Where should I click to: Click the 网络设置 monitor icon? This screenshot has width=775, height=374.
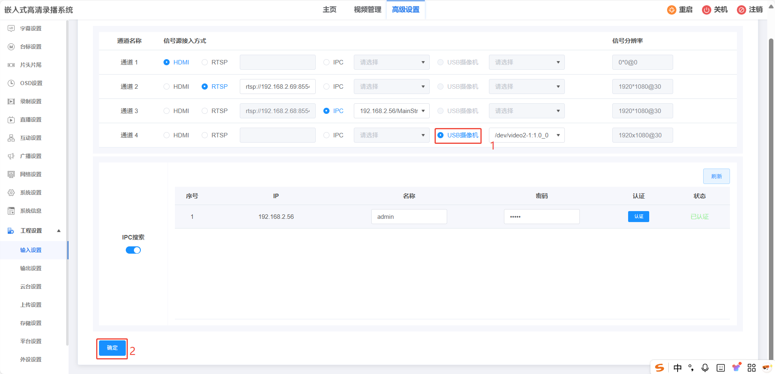[11, 174]
